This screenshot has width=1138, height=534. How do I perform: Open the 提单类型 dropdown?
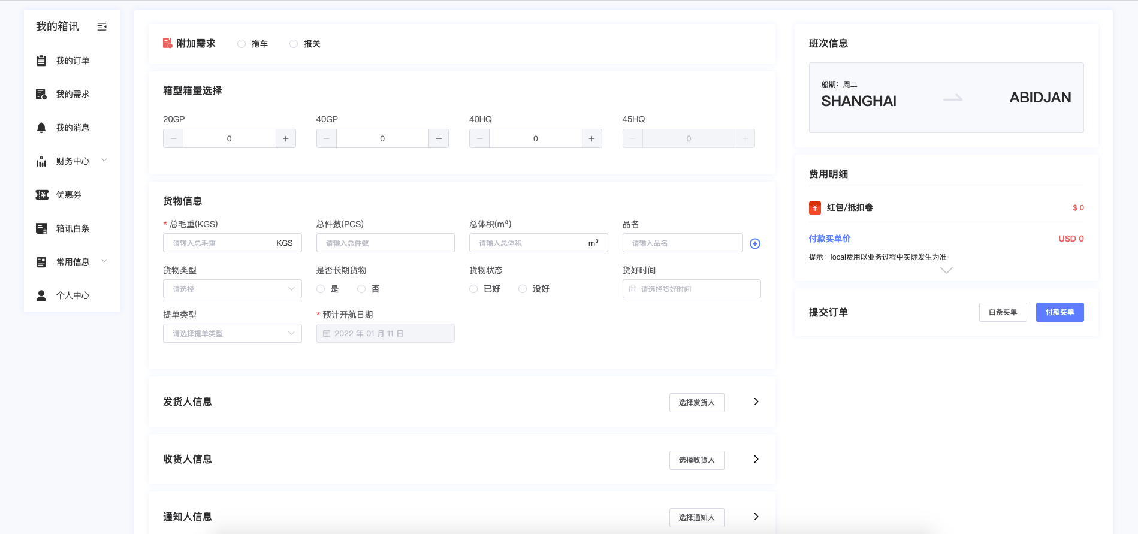(x=233, y=333)
